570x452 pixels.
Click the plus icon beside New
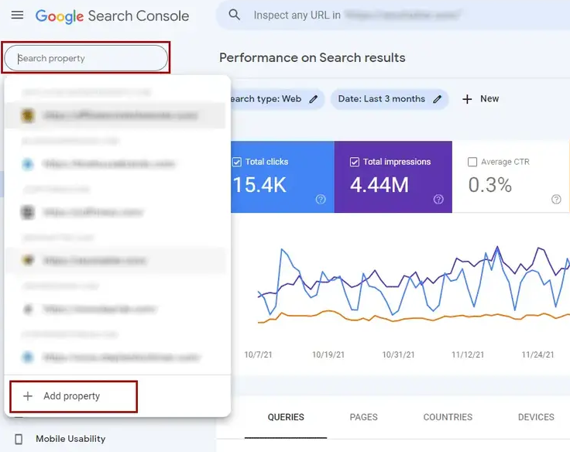click(467, 99)
